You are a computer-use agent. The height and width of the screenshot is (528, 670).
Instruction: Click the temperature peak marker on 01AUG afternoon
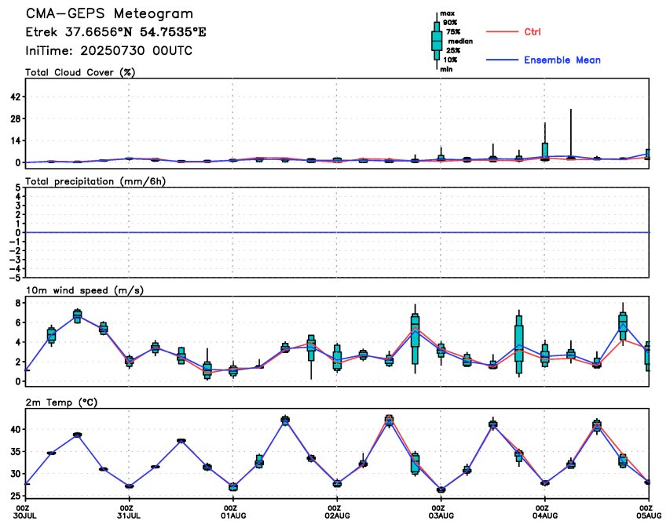pos(285,420)
